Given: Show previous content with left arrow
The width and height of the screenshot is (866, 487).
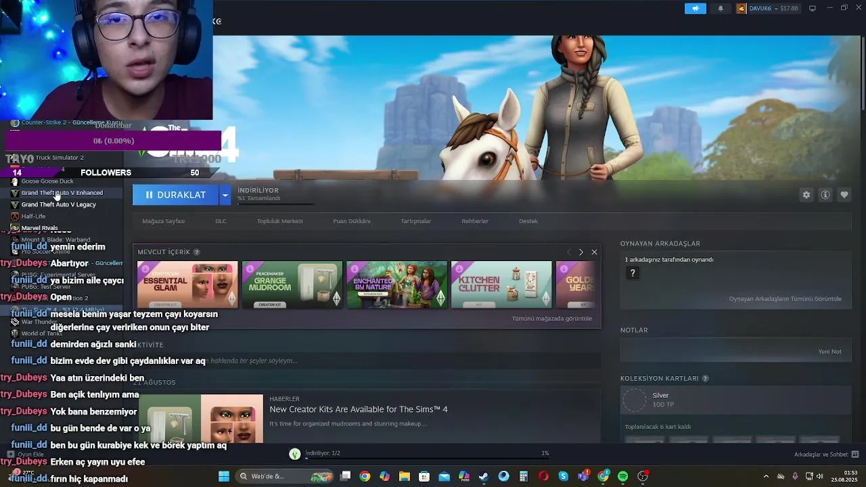Looking at the screenshot, I should click(568, 252).
